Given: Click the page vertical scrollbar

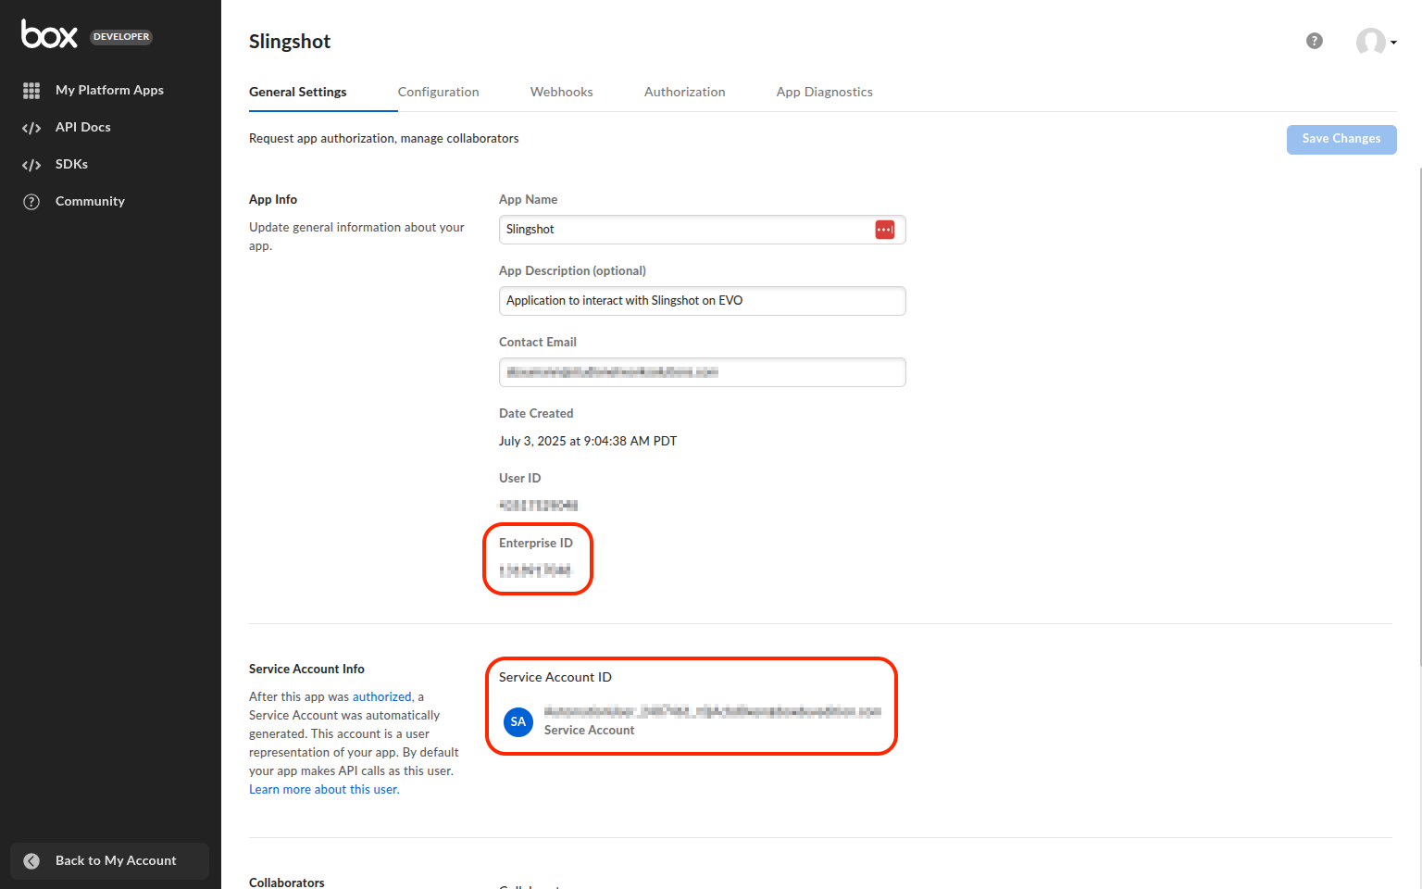Looking at the screenshot, I should [x=1418, y=417].
